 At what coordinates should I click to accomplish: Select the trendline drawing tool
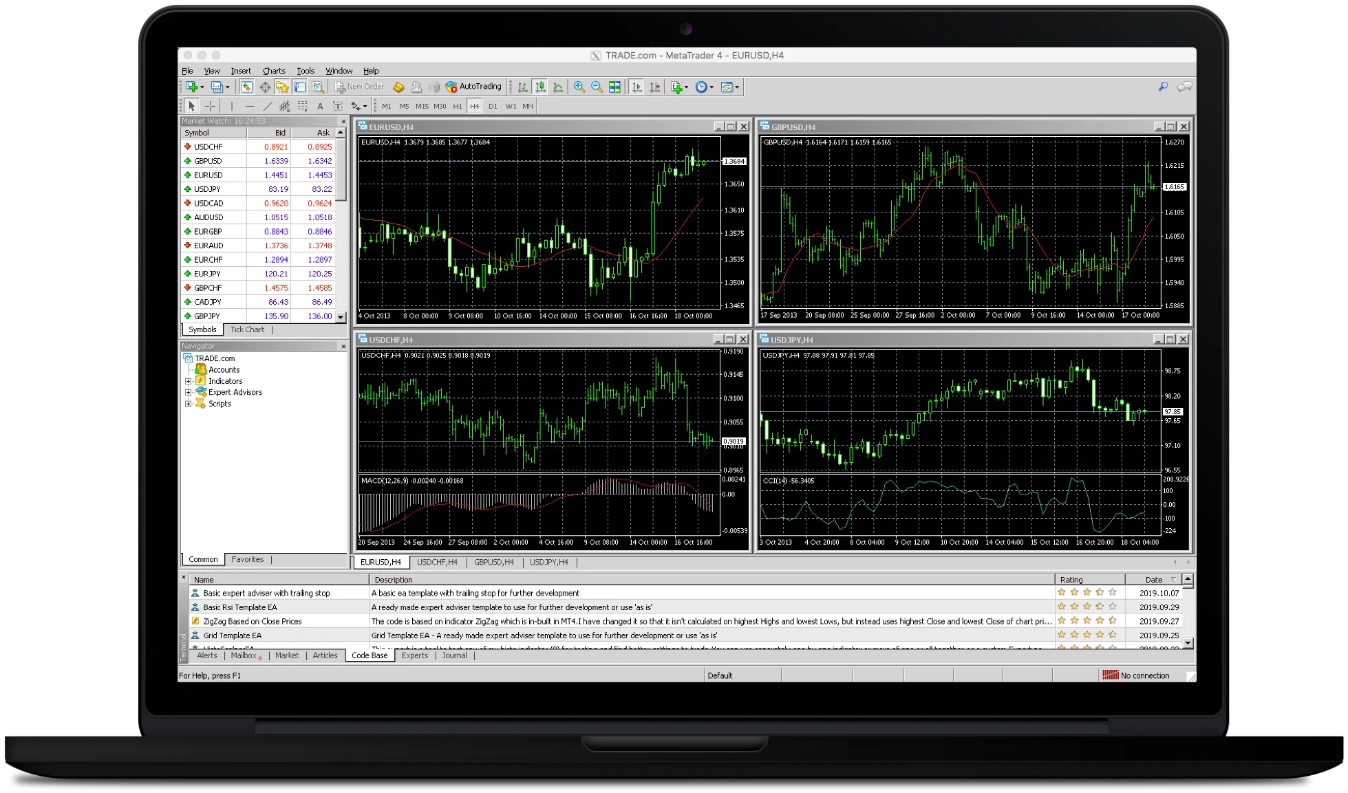point(267,106)
